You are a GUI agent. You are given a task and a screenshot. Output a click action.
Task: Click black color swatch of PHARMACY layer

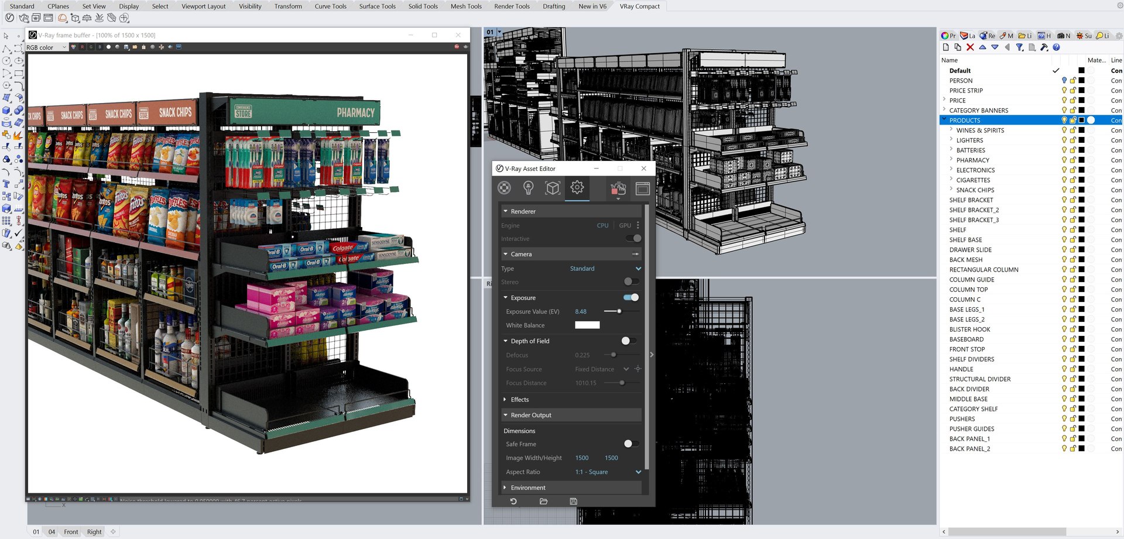tap(1082, 160)
